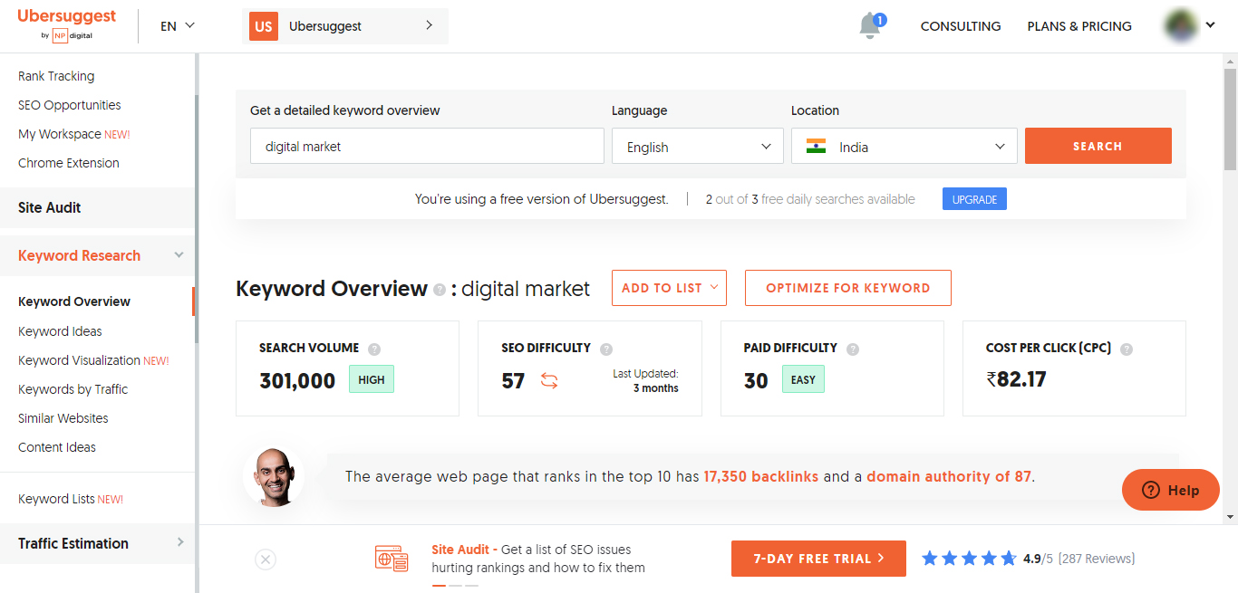Screen dimensions: 1238x593
Task: Click the 17,350 backlinks link
Action: [x=761, y=476]
